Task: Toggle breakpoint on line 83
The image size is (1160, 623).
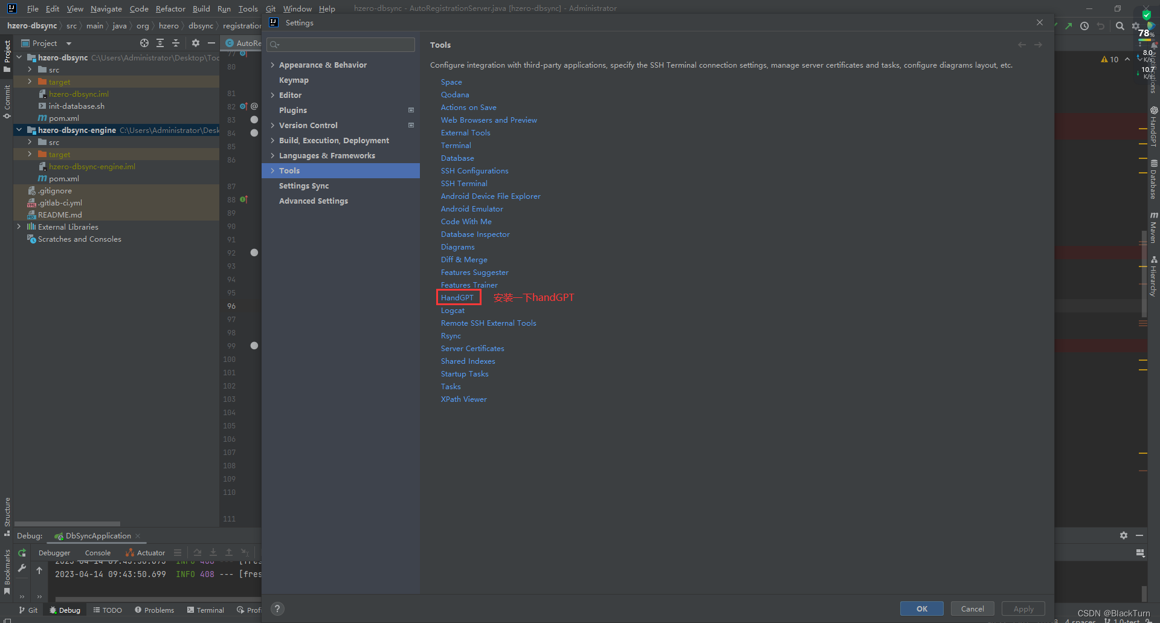Action: (x=254, y=120)
